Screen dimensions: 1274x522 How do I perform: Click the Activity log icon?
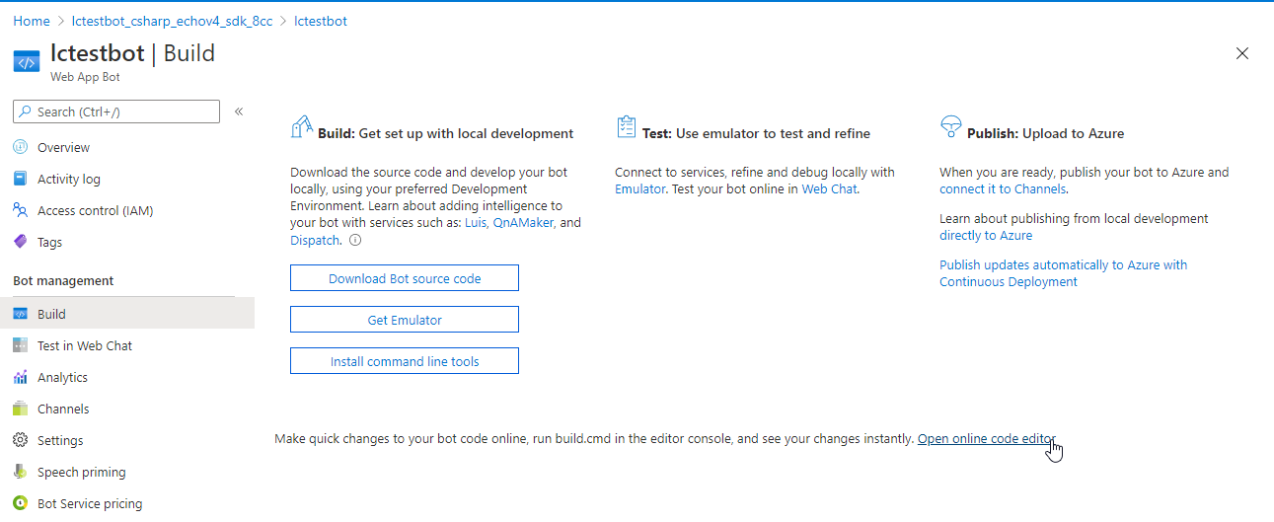click(x=20, y=179)
